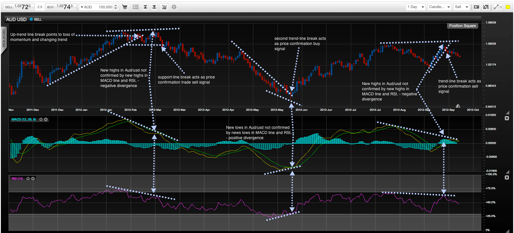Grab the price chart resize handle
514x233 pixels.
click(x=508, y=113)
